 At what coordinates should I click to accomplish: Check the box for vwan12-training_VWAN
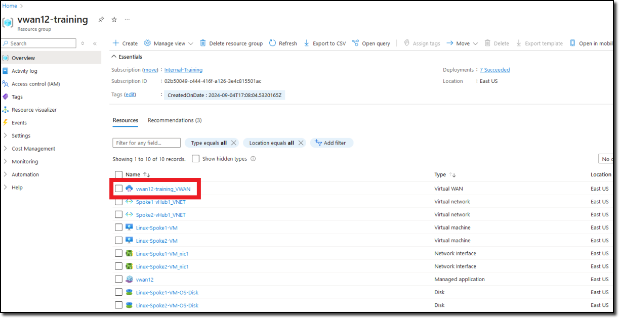[x=118, y=189]
